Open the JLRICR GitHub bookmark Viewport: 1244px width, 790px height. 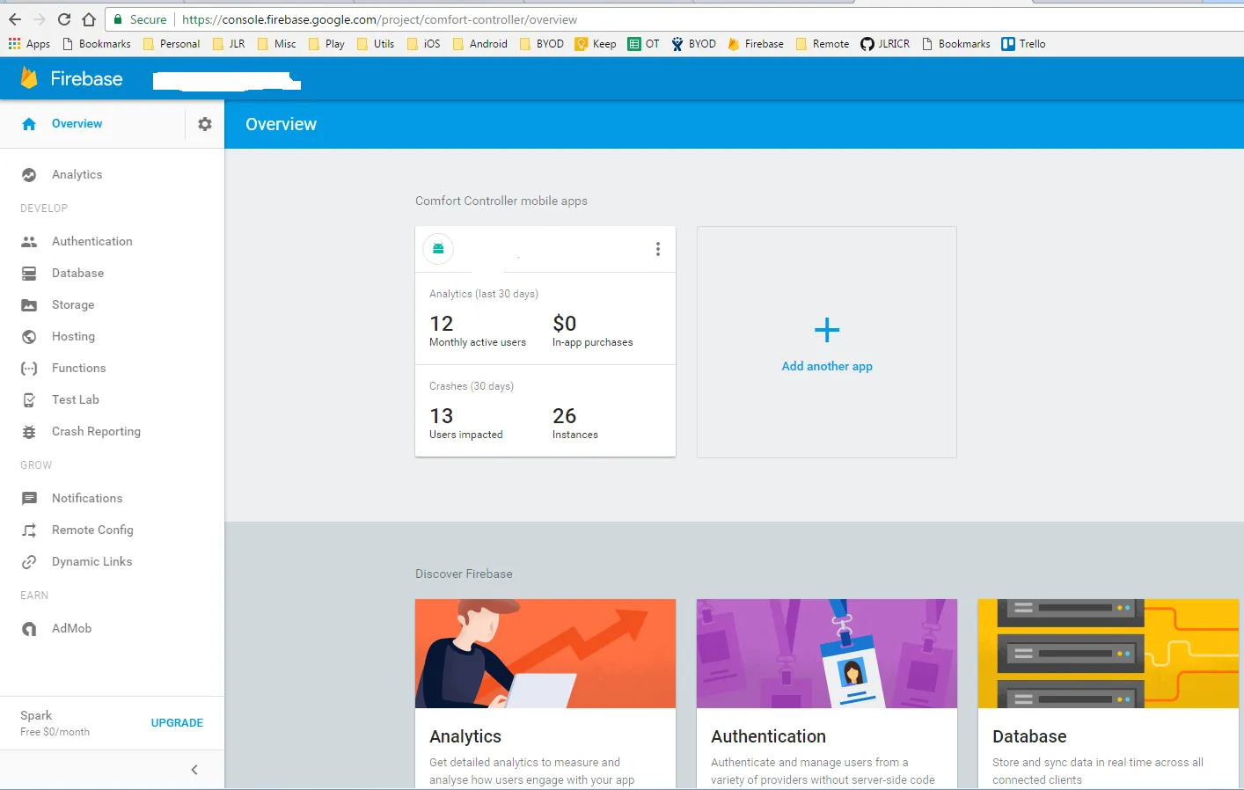885,44
